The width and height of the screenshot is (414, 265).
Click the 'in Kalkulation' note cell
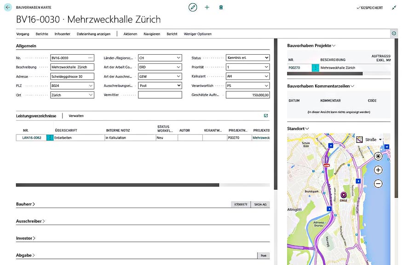(x=130, y=138)
